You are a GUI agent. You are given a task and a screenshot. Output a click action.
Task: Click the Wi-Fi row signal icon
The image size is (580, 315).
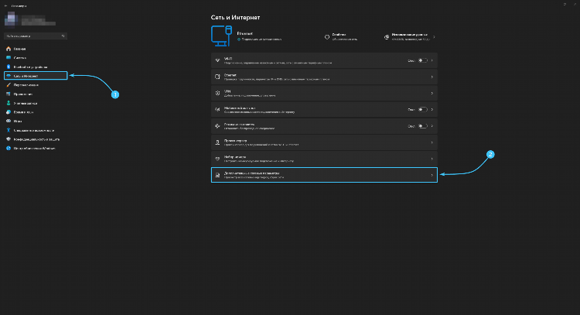coord(217,60)
